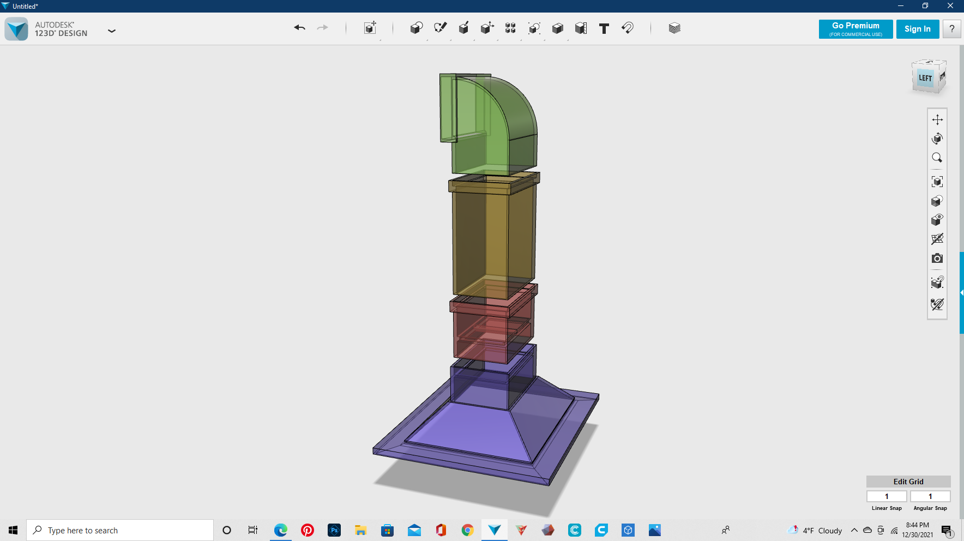Open the Material layers tool
Viewport: 964px width, 541px height.
[674, 28]
